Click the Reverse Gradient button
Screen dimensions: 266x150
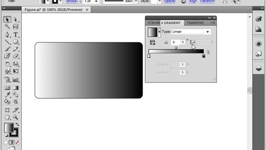coord(153,42)
